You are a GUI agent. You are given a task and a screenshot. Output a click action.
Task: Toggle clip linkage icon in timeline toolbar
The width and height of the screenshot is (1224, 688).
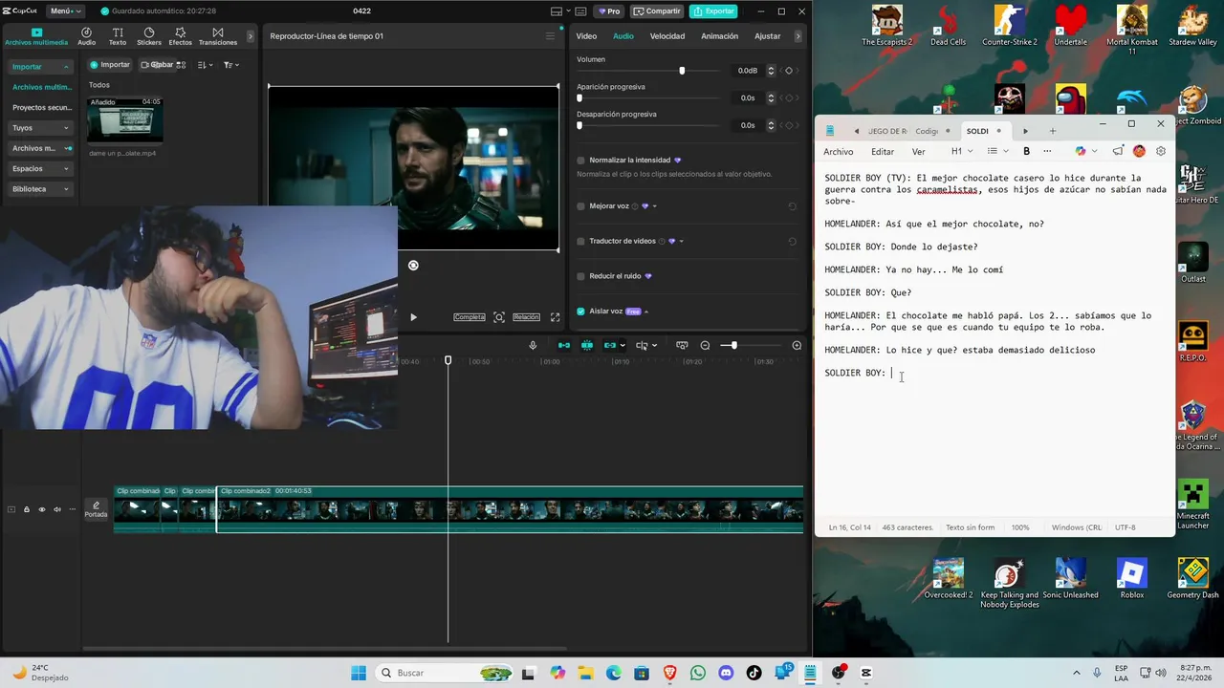[x=609, y=345]
